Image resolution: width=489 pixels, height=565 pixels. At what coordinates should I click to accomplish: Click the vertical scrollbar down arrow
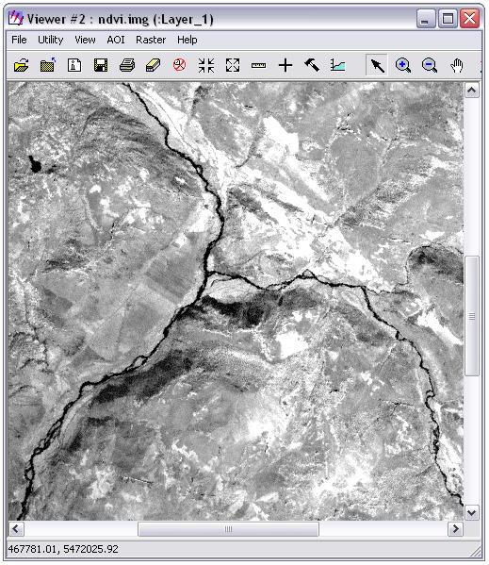point(472,512)
